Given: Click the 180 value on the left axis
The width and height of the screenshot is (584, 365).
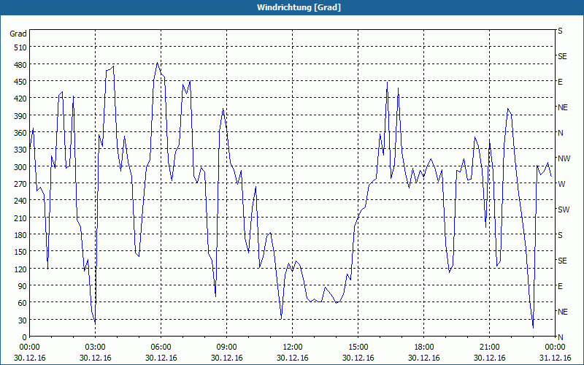Looking at the screenshot, I should pyautogui.click(x=20, y=235).
